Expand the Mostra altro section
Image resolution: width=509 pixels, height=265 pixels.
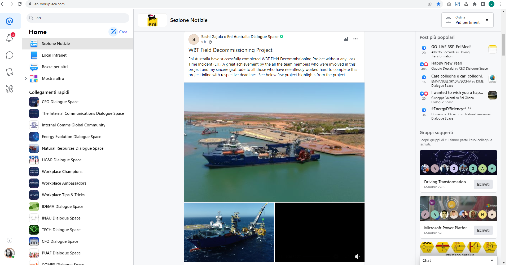click(x=26, y=79)
